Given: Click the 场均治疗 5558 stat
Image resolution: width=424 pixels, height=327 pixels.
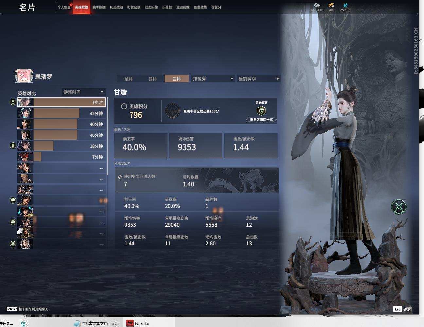Looking at the screenshot, I should pos(213,222).
